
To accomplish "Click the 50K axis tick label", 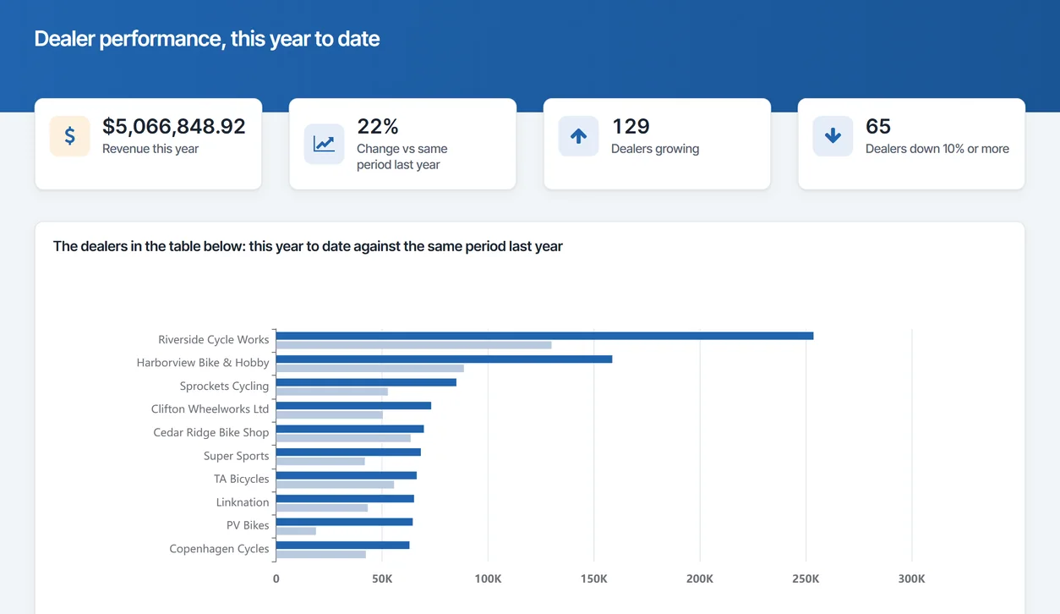I will (382, 579).
